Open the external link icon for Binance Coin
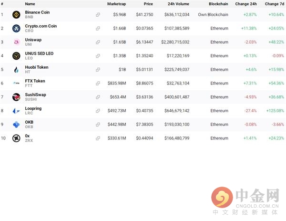The image size is (286, 221). point(98,15)
